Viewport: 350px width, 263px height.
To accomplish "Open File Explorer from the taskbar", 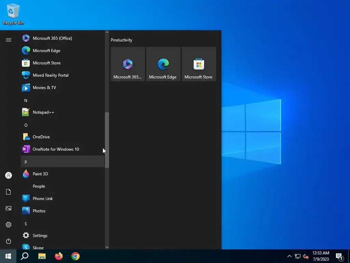I will click(42, 256).
